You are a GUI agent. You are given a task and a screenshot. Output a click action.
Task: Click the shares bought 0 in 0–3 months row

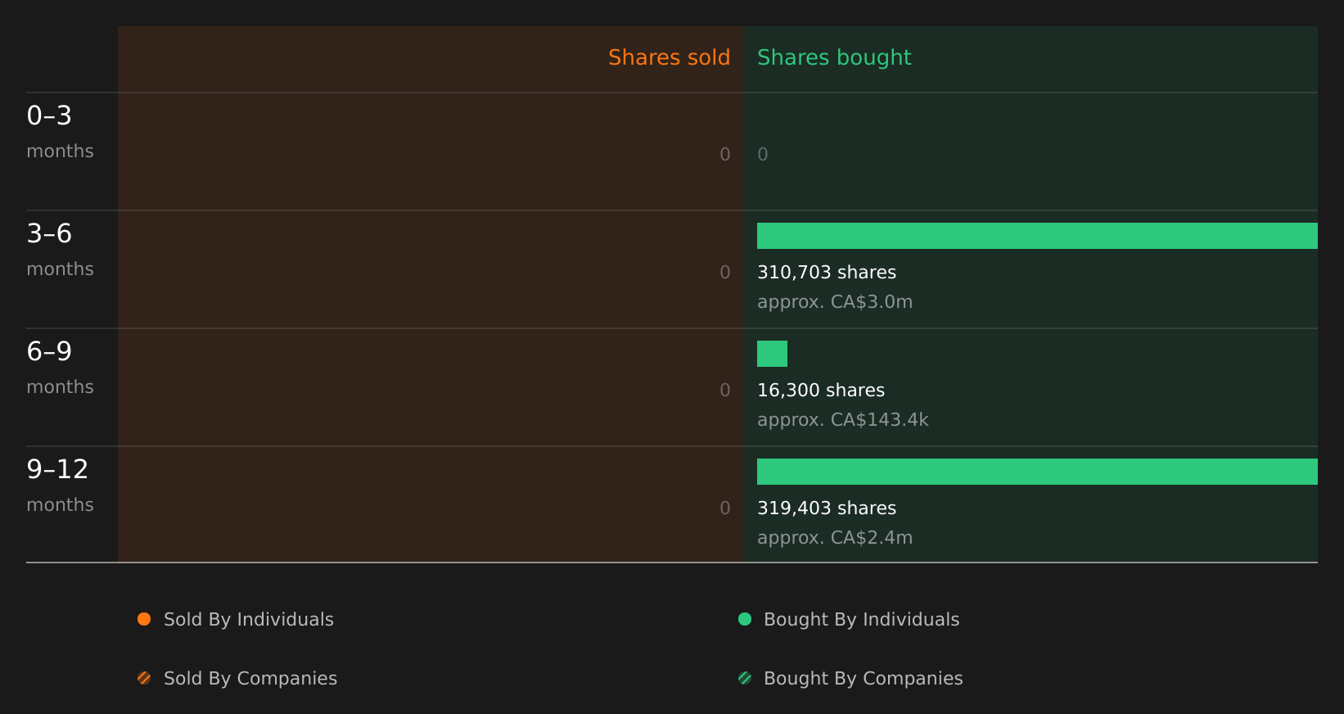tap(763, 155)
